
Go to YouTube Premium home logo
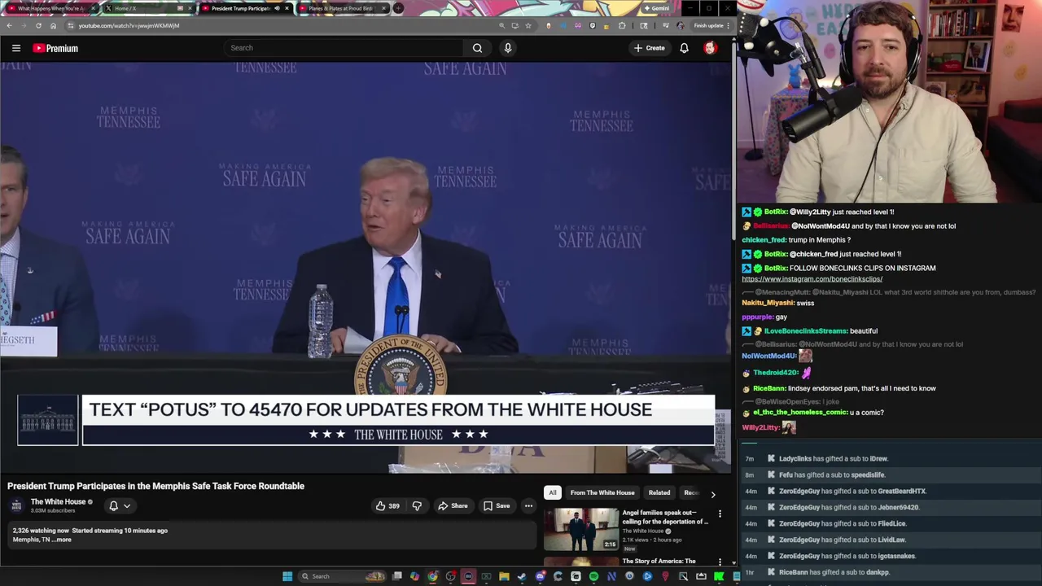pos(55,48)
